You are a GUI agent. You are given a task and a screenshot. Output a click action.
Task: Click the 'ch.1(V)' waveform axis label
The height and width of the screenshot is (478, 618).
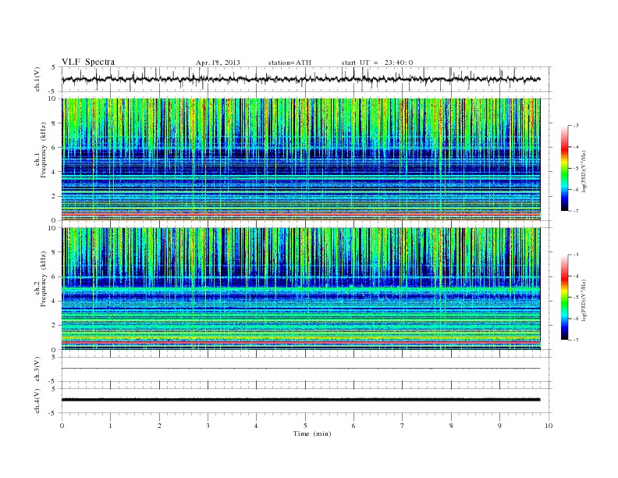tap(37, 79)
